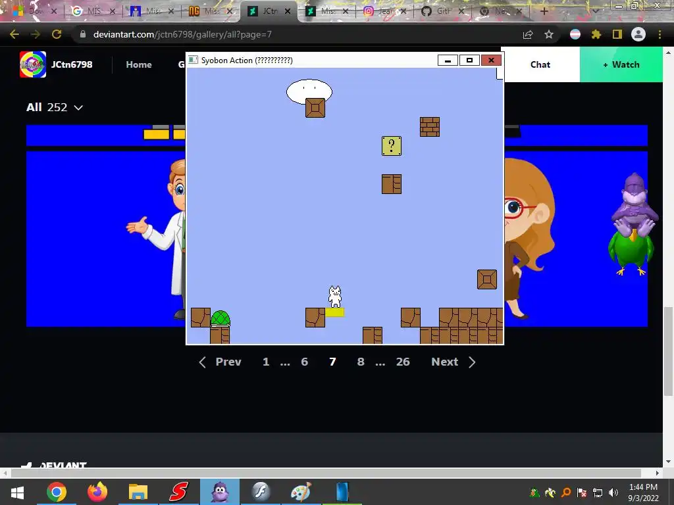Open JCtn6798 profile avatar
Image resolution: width=674 pixels, height=505 pixels.
click(x=33, y=64)
